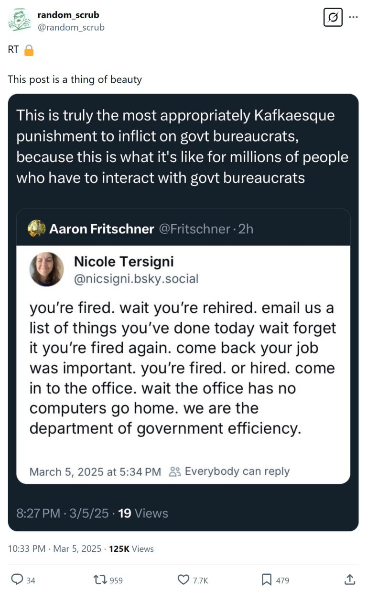
Task: Click Aaron Fritschner's small avatar
Action: click(37, 229)
